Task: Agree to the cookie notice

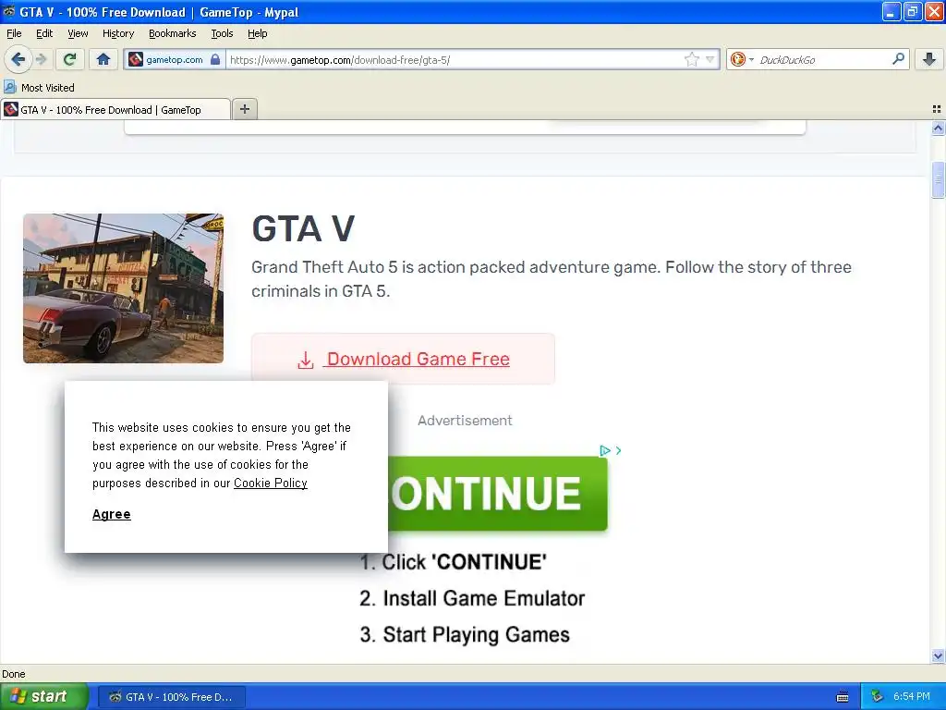Action: (x=111, y=514)
